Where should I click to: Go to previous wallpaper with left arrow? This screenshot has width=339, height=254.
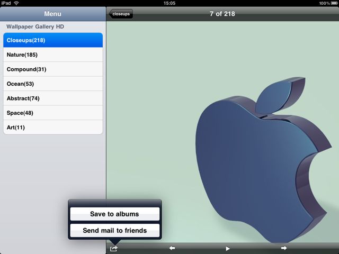point(172,248)
